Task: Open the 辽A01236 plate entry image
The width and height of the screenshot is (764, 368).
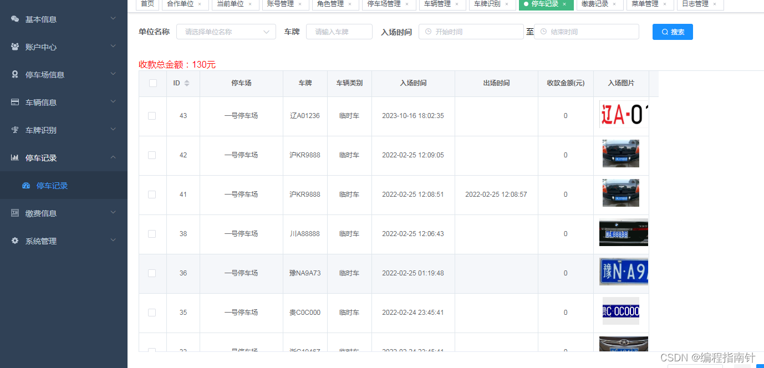Action: pos(624,115)
